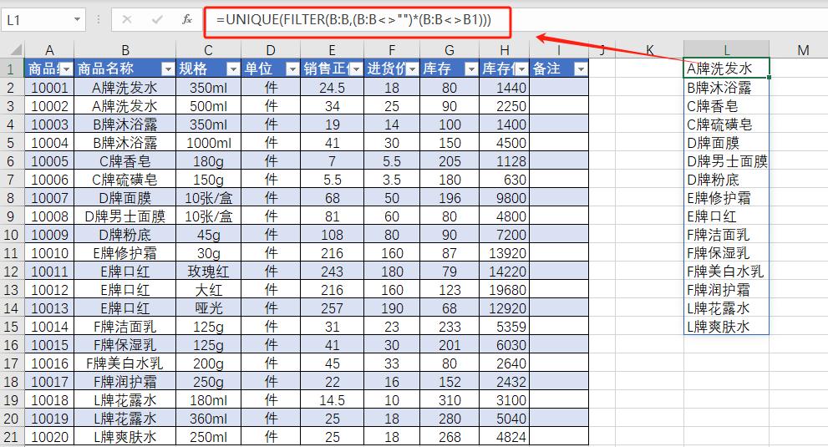This screenshot has width=828, height=447.
Task: Open the Insert Function fx icon
Action: pyautogui.click(x=187, y=19)
